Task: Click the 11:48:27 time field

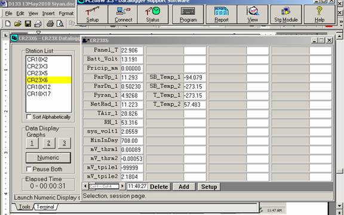Action: 137,186
